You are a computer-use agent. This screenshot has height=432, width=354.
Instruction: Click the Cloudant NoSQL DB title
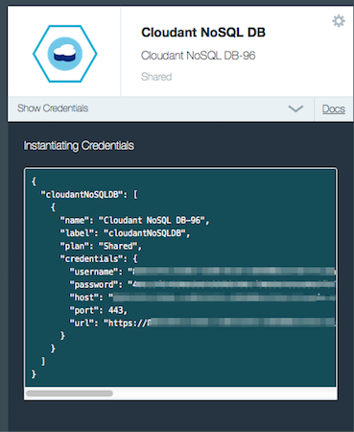coord(203,33)
